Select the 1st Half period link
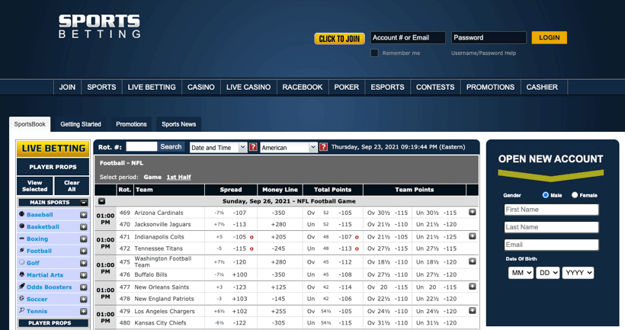This screenshot has width=625, height=330. pos(178,177)
